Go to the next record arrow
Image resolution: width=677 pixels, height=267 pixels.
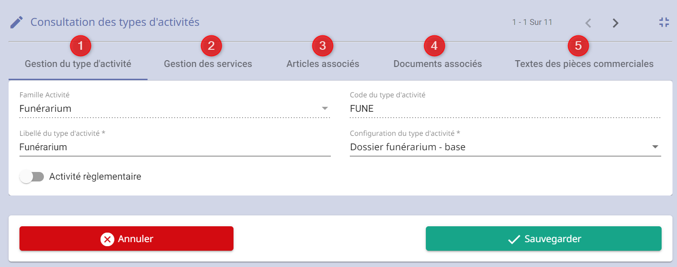[615, 23]
